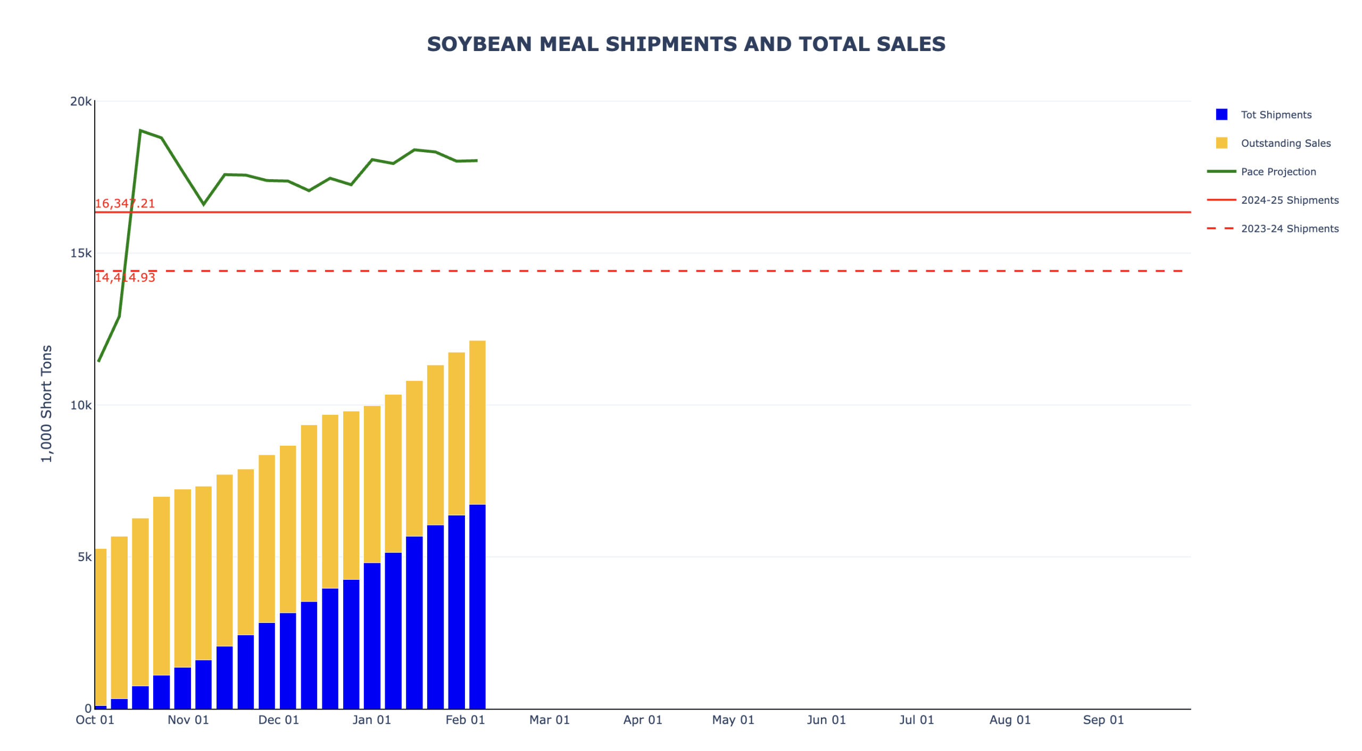Click the solid red 2024-25 legend line icon
1362x751 pixels.
click(1221, 200)
